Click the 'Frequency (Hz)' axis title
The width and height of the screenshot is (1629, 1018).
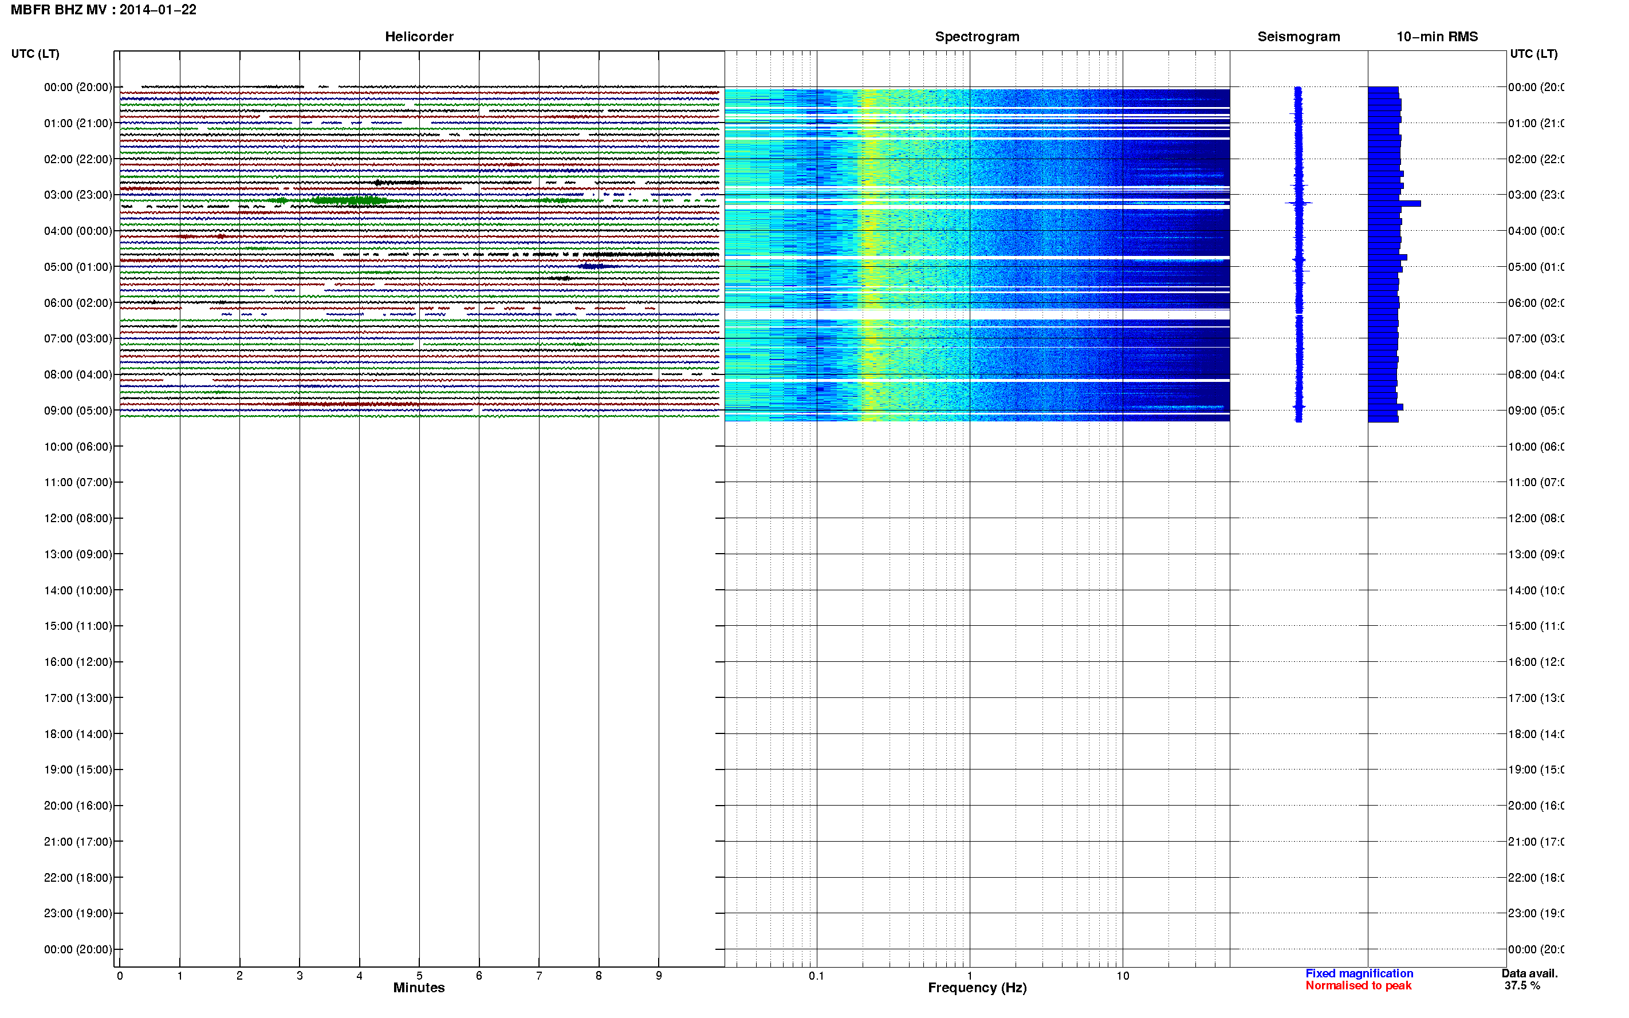977,987
